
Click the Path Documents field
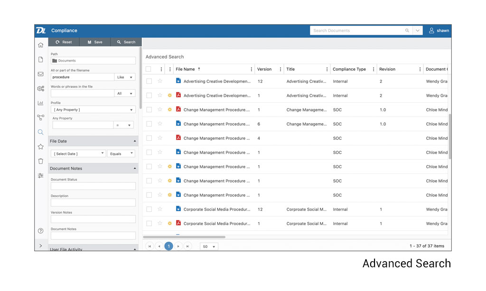tap(93, 61)
